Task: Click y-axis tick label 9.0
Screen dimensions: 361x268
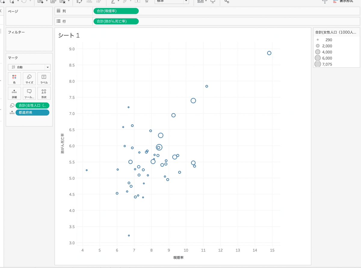Action: click(x=72, y=49)
